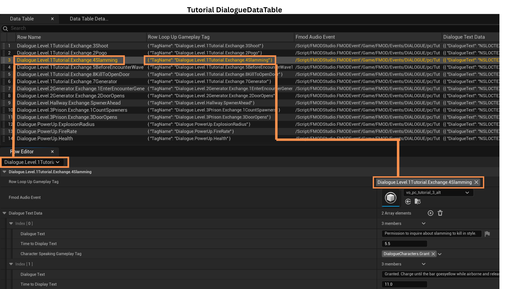Sort by the Row Name column header
Screen dimensions: 515x289
pyautogui.click(x=29, y=37)
